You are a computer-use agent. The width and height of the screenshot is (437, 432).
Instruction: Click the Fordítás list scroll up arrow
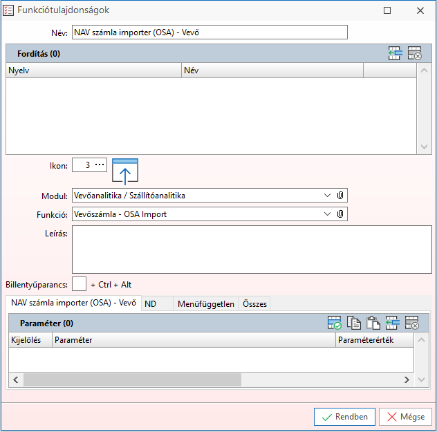424,71
